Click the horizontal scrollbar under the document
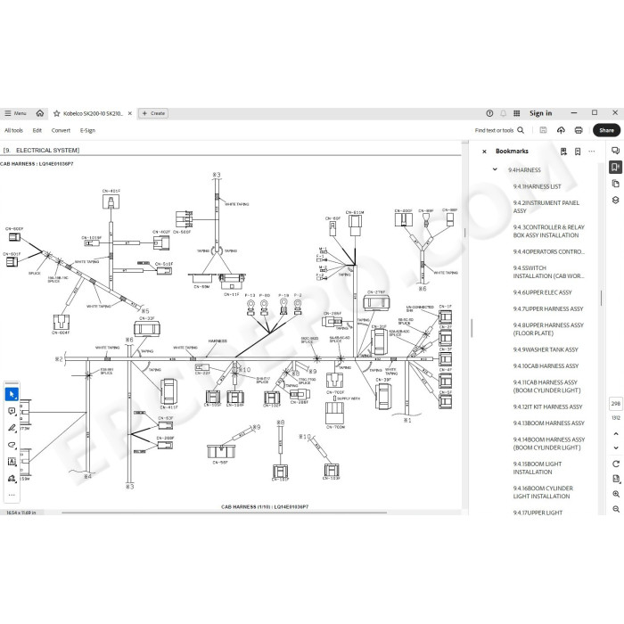Screen dimensions: 624x624 pyautogui.click(x=224, y=513)
